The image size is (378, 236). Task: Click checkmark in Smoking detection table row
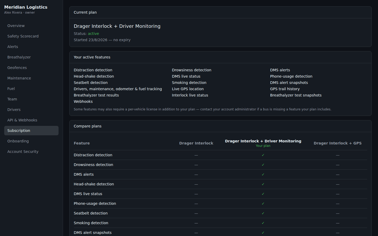263,223
